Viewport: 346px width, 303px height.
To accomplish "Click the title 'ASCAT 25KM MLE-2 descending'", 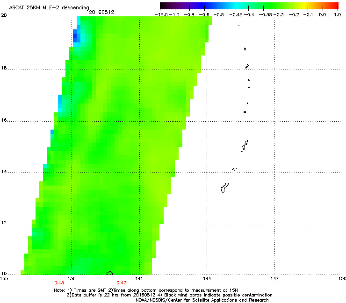I will pyautogui.click(x=49, y=7).
